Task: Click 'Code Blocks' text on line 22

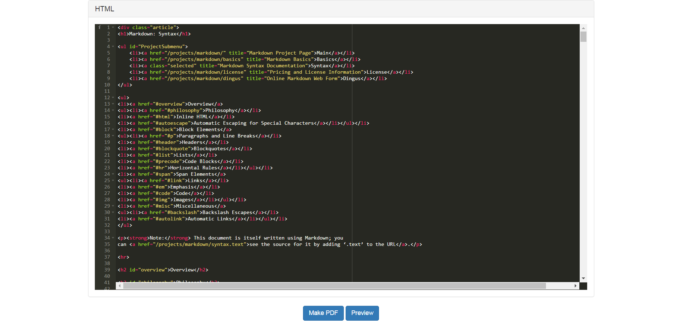Action: tap(201, 161)
